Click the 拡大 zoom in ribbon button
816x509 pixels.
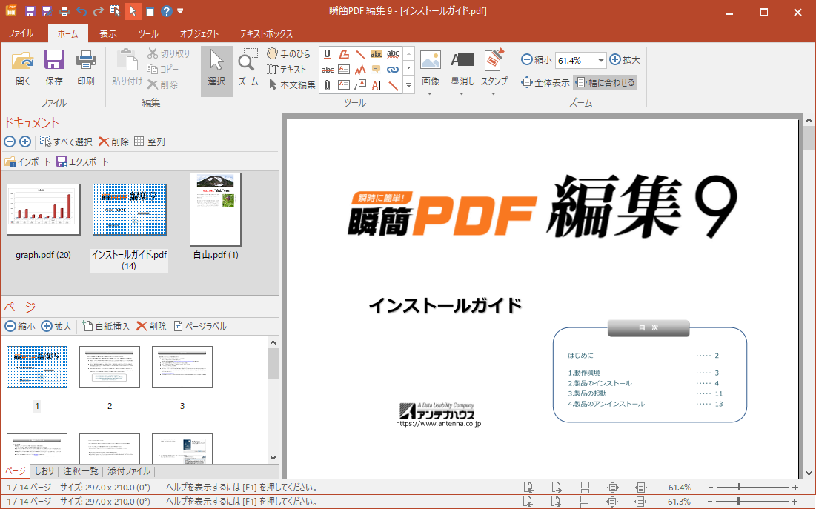click(625, 60)
